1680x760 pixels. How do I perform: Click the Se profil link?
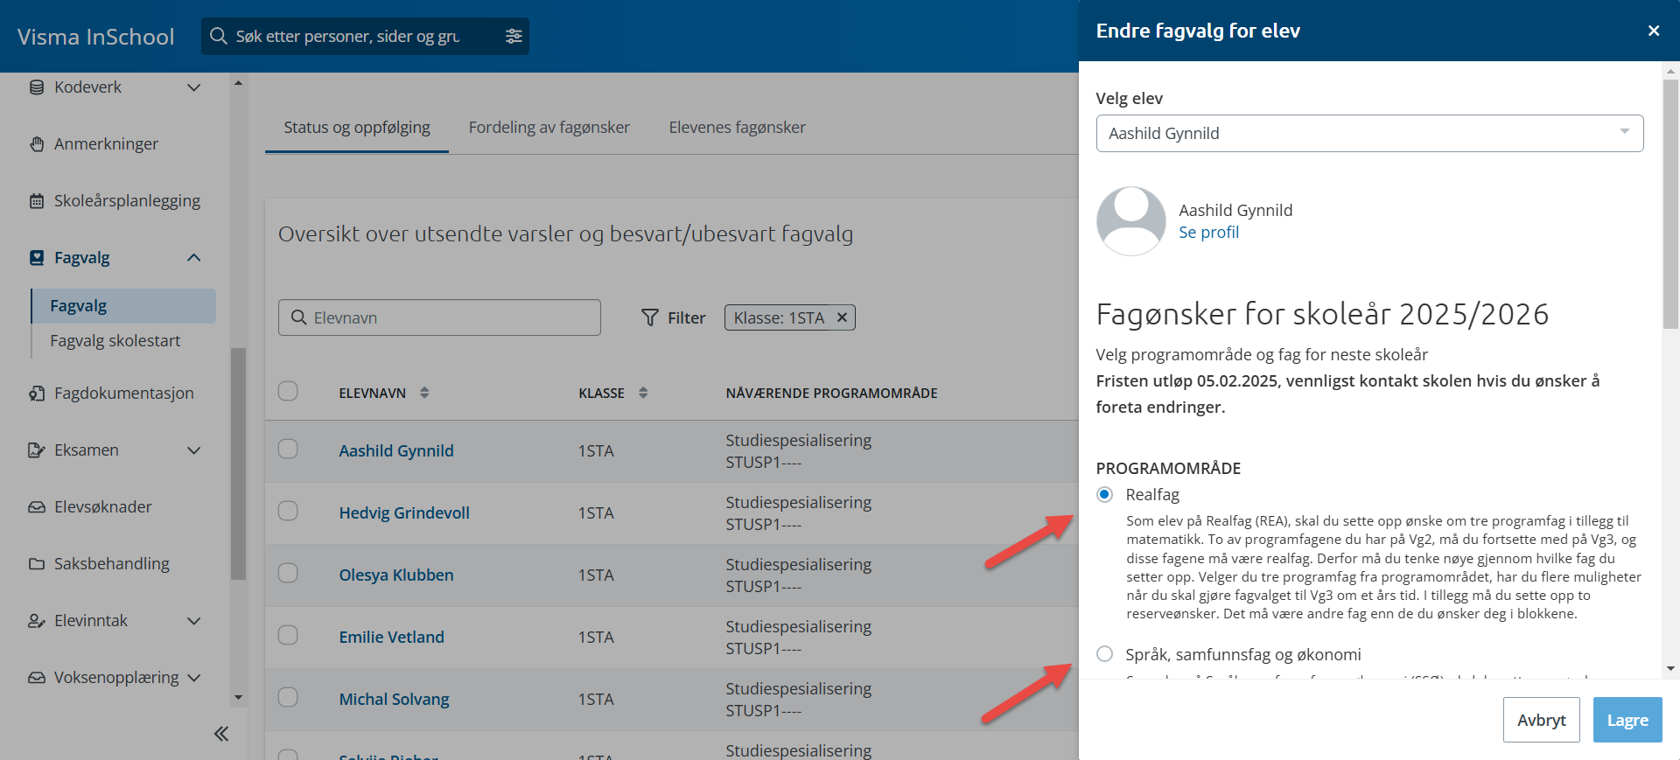(1208, 233)
